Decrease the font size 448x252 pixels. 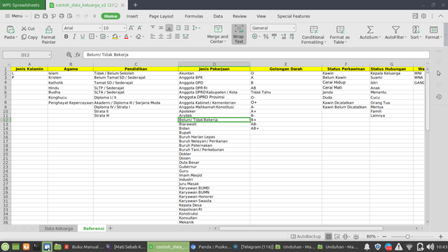pos(140,28)
